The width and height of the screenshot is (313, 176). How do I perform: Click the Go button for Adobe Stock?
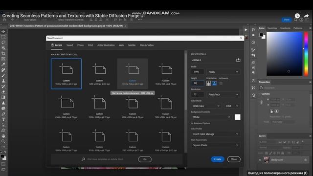tap(145, 159)
